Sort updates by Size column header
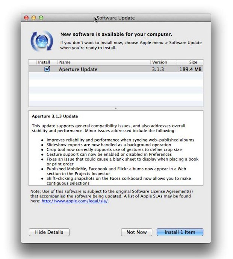Screen dimensions: 233x259 point(193,62)
